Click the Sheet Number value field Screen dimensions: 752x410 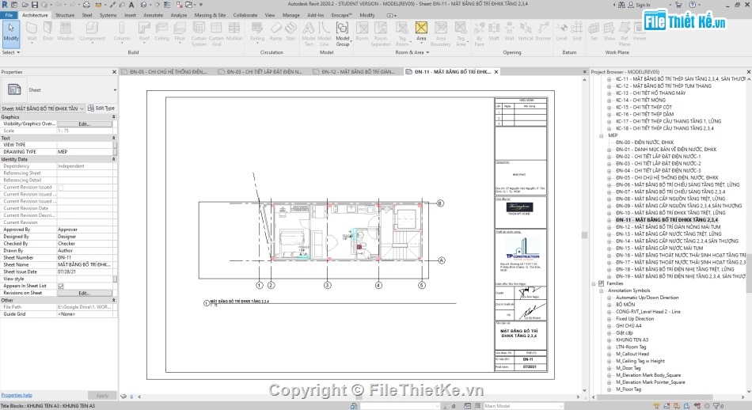(x=85, y=257)
